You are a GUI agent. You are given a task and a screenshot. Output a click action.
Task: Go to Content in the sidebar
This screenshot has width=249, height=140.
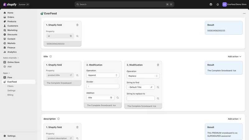pyautogui.click(x=11, y=39)
